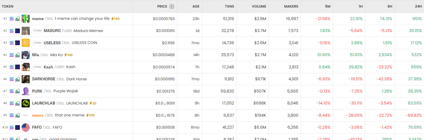This screenshot has height=140, width=424.
Task: Click the Raydium icon in USELESS row
Action: pos(17,43)
